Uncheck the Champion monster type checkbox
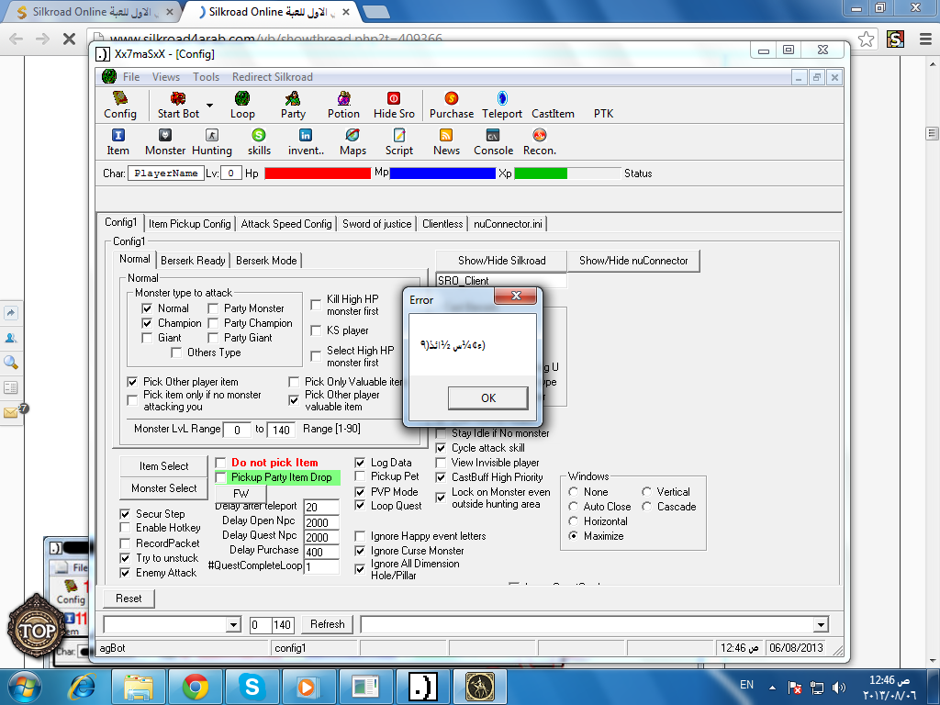This screenshot has width=940, height=705. (147, 323)
